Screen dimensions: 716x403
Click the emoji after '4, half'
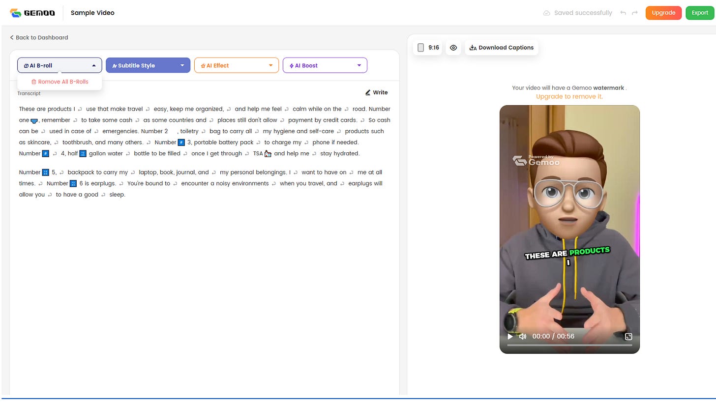83,154
